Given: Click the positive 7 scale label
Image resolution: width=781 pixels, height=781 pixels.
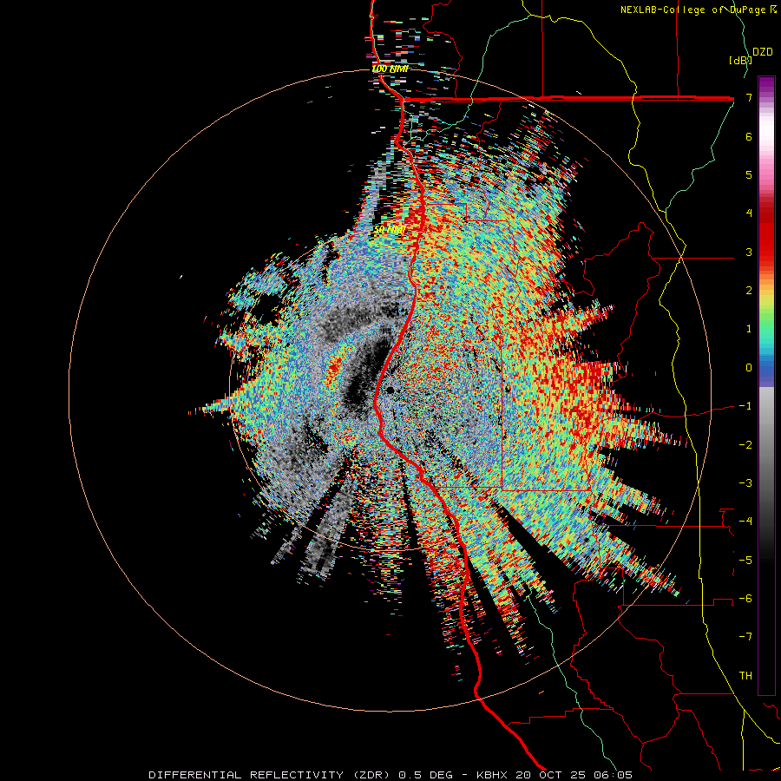Looking at the screenshot, I should 749,97.
